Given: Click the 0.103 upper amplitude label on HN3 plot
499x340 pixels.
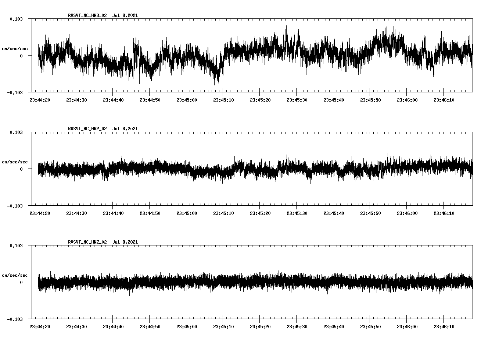Looking at the screenshot, I should [x=16, y=19].
